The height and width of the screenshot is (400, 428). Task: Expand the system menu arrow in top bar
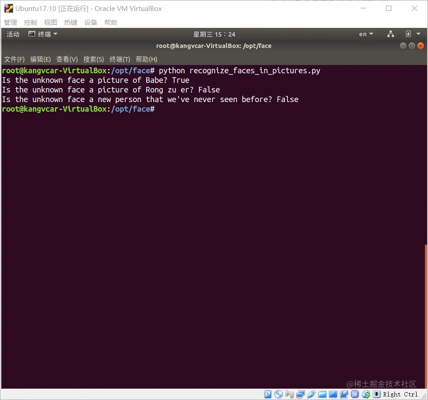[418, 34]
